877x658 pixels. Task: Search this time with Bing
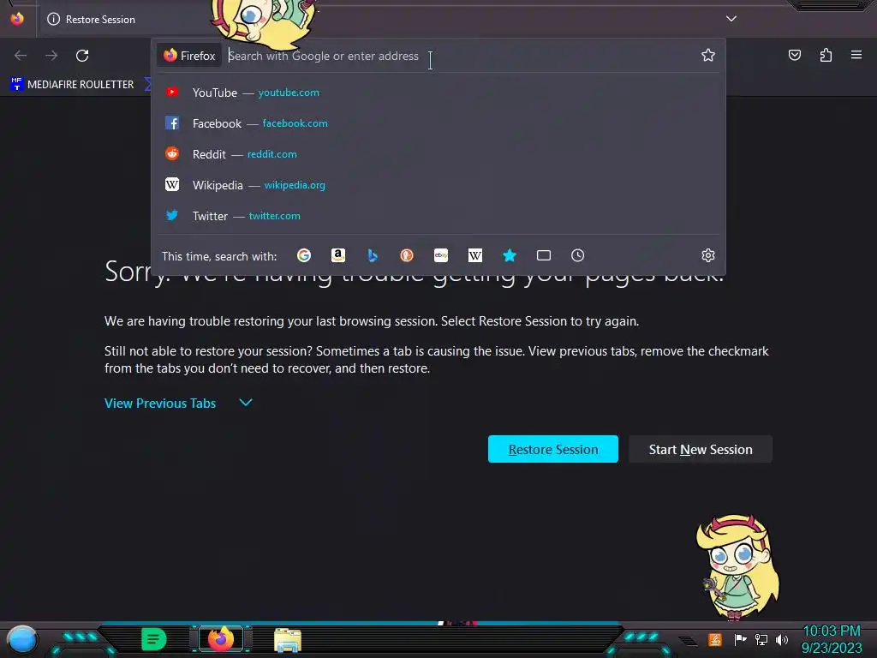[x=373, y=255]
